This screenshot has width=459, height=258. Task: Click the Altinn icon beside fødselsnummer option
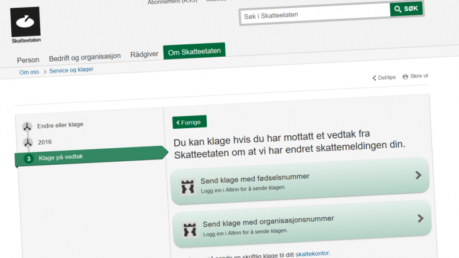[x=188, y=187]
